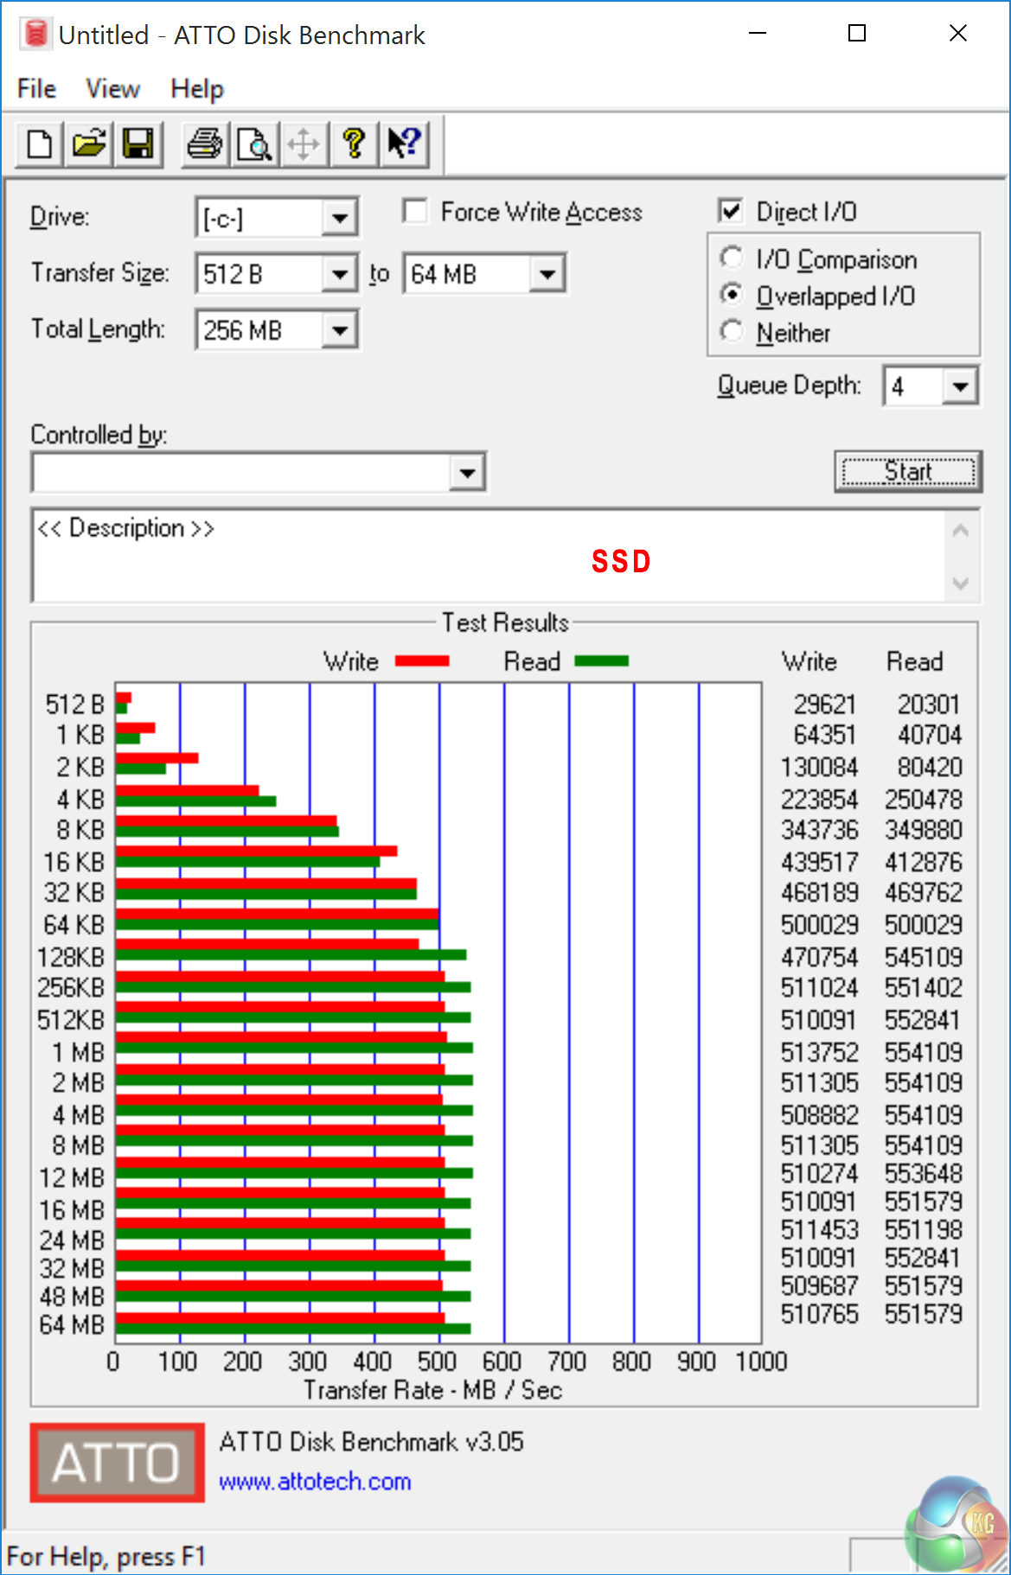Maximize the ATTO Disk Benchmark window
1011x1575 pixels.
pos(857,34)
